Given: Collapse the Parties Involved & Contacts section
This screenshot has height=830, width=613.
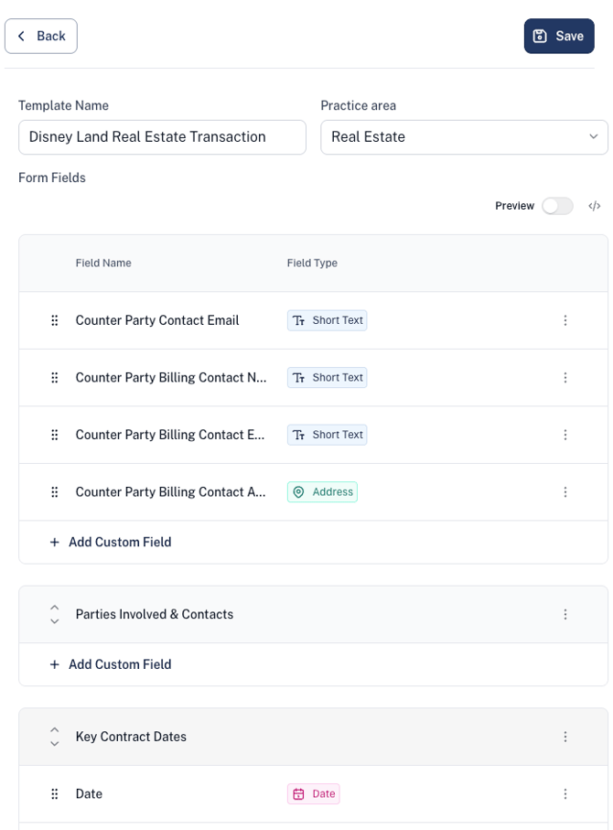Looking at the screenshot, I should [55, 614].
